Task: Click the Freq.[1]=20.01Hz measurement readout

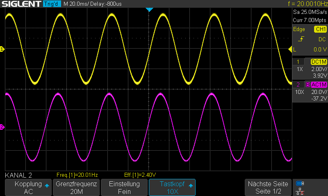Action: [77, 174]
